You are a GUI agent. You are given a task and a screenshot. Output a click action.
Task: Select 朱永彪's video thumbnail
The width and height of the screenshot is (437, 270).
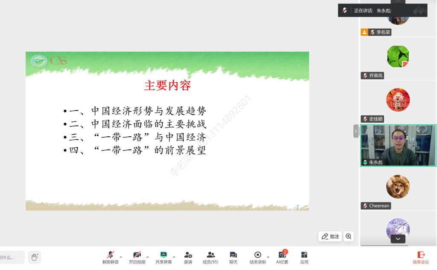[398, 145]
